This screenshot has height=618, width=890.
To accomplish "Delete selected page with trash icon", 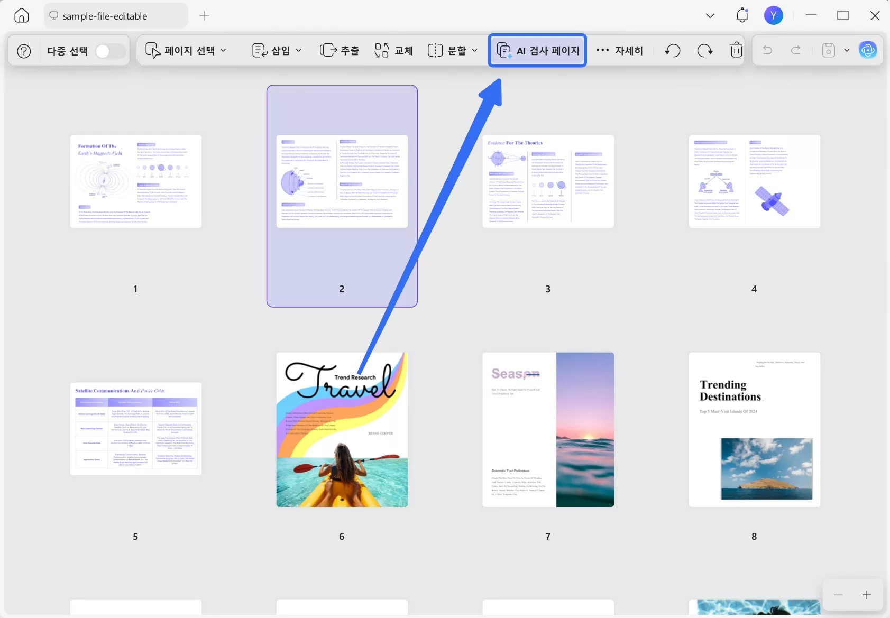I will tap(736, 50).
